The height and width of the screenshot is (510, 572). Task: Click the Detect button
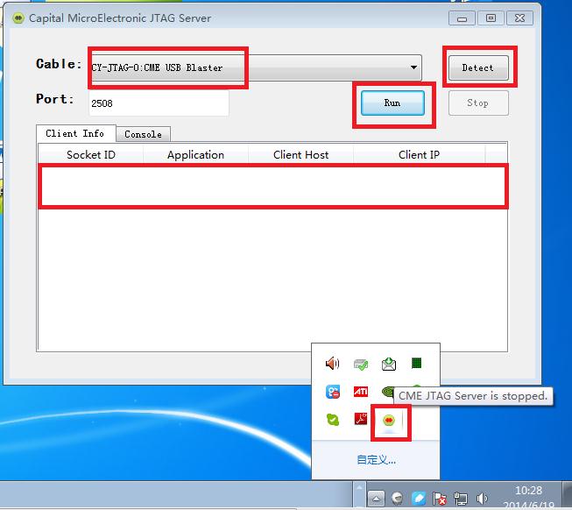(477, 67)
